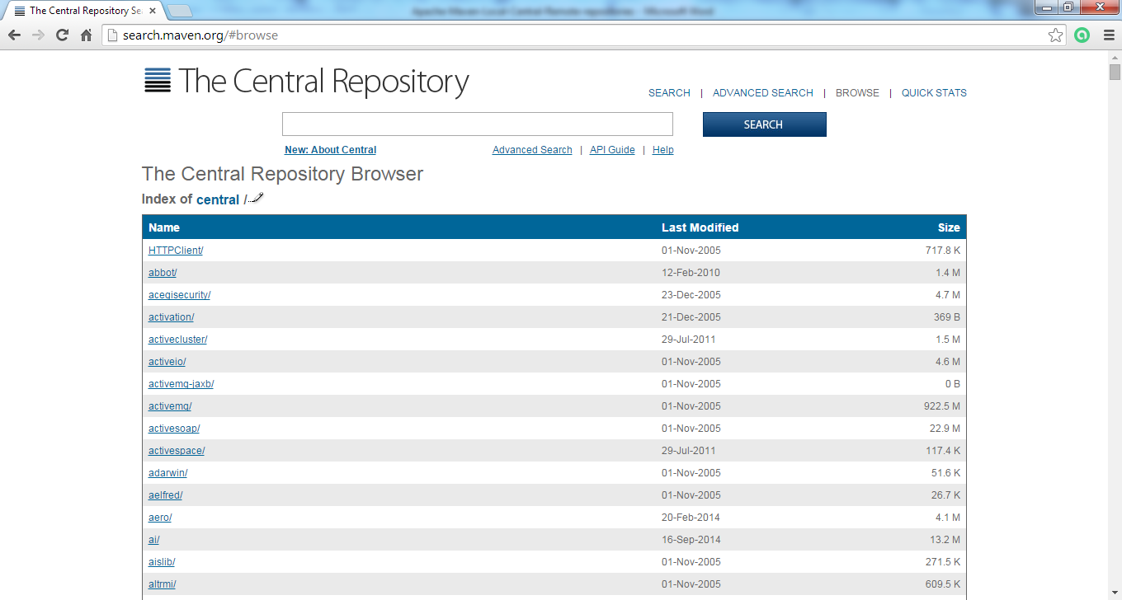Click the green extension icon in toolbar
Image resolution: width=1122 pixels, height=600 pixels.
coord(1082,35)
